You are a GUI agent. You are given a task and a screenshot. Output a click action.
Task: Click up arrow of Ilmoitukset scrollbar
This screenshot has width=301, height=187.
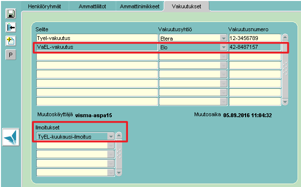tap(119, 135)
